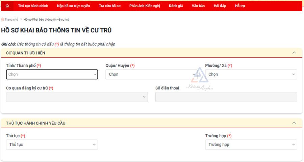Click the Hỏi đáp menu item
The image size is (304, 162).
(220, 6)
